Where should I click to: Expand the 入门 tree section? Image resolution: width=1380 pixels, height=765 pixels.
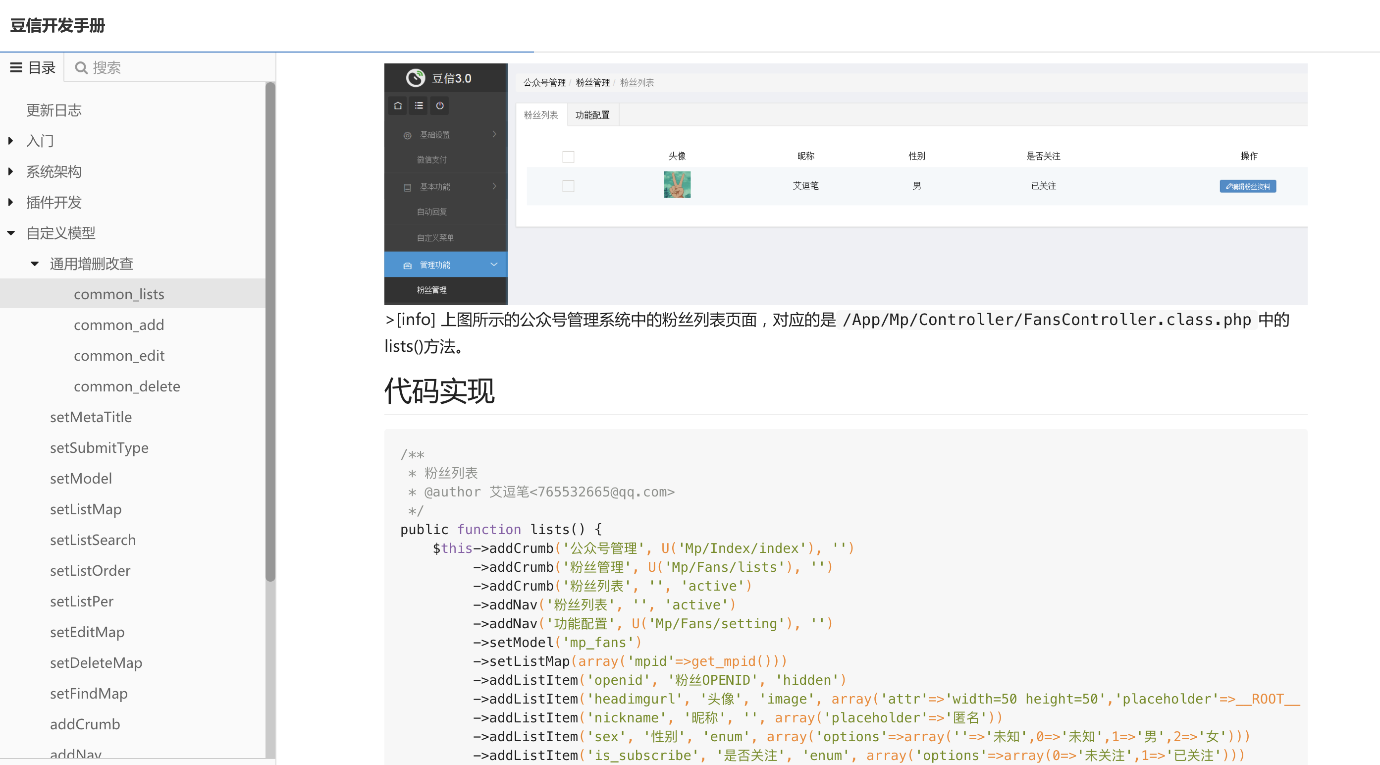pos(11,141)
